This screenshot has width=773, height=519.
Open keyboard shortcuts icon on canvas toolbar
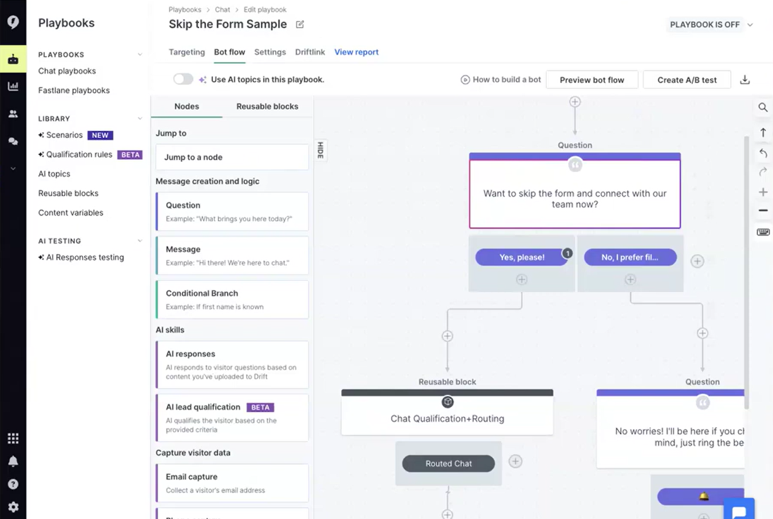click(763, 232)
